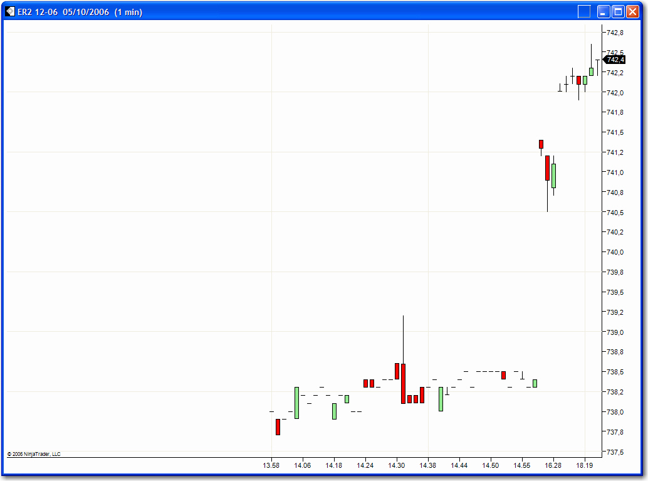Click the 14.55 time axis label

[x=522, y=466]
